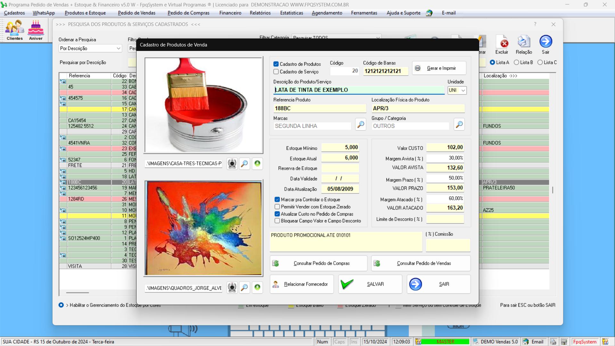Select the Lista B radio button
This screenshot has width=615, height=346.
pyautogui.click(x=516, y=62)
